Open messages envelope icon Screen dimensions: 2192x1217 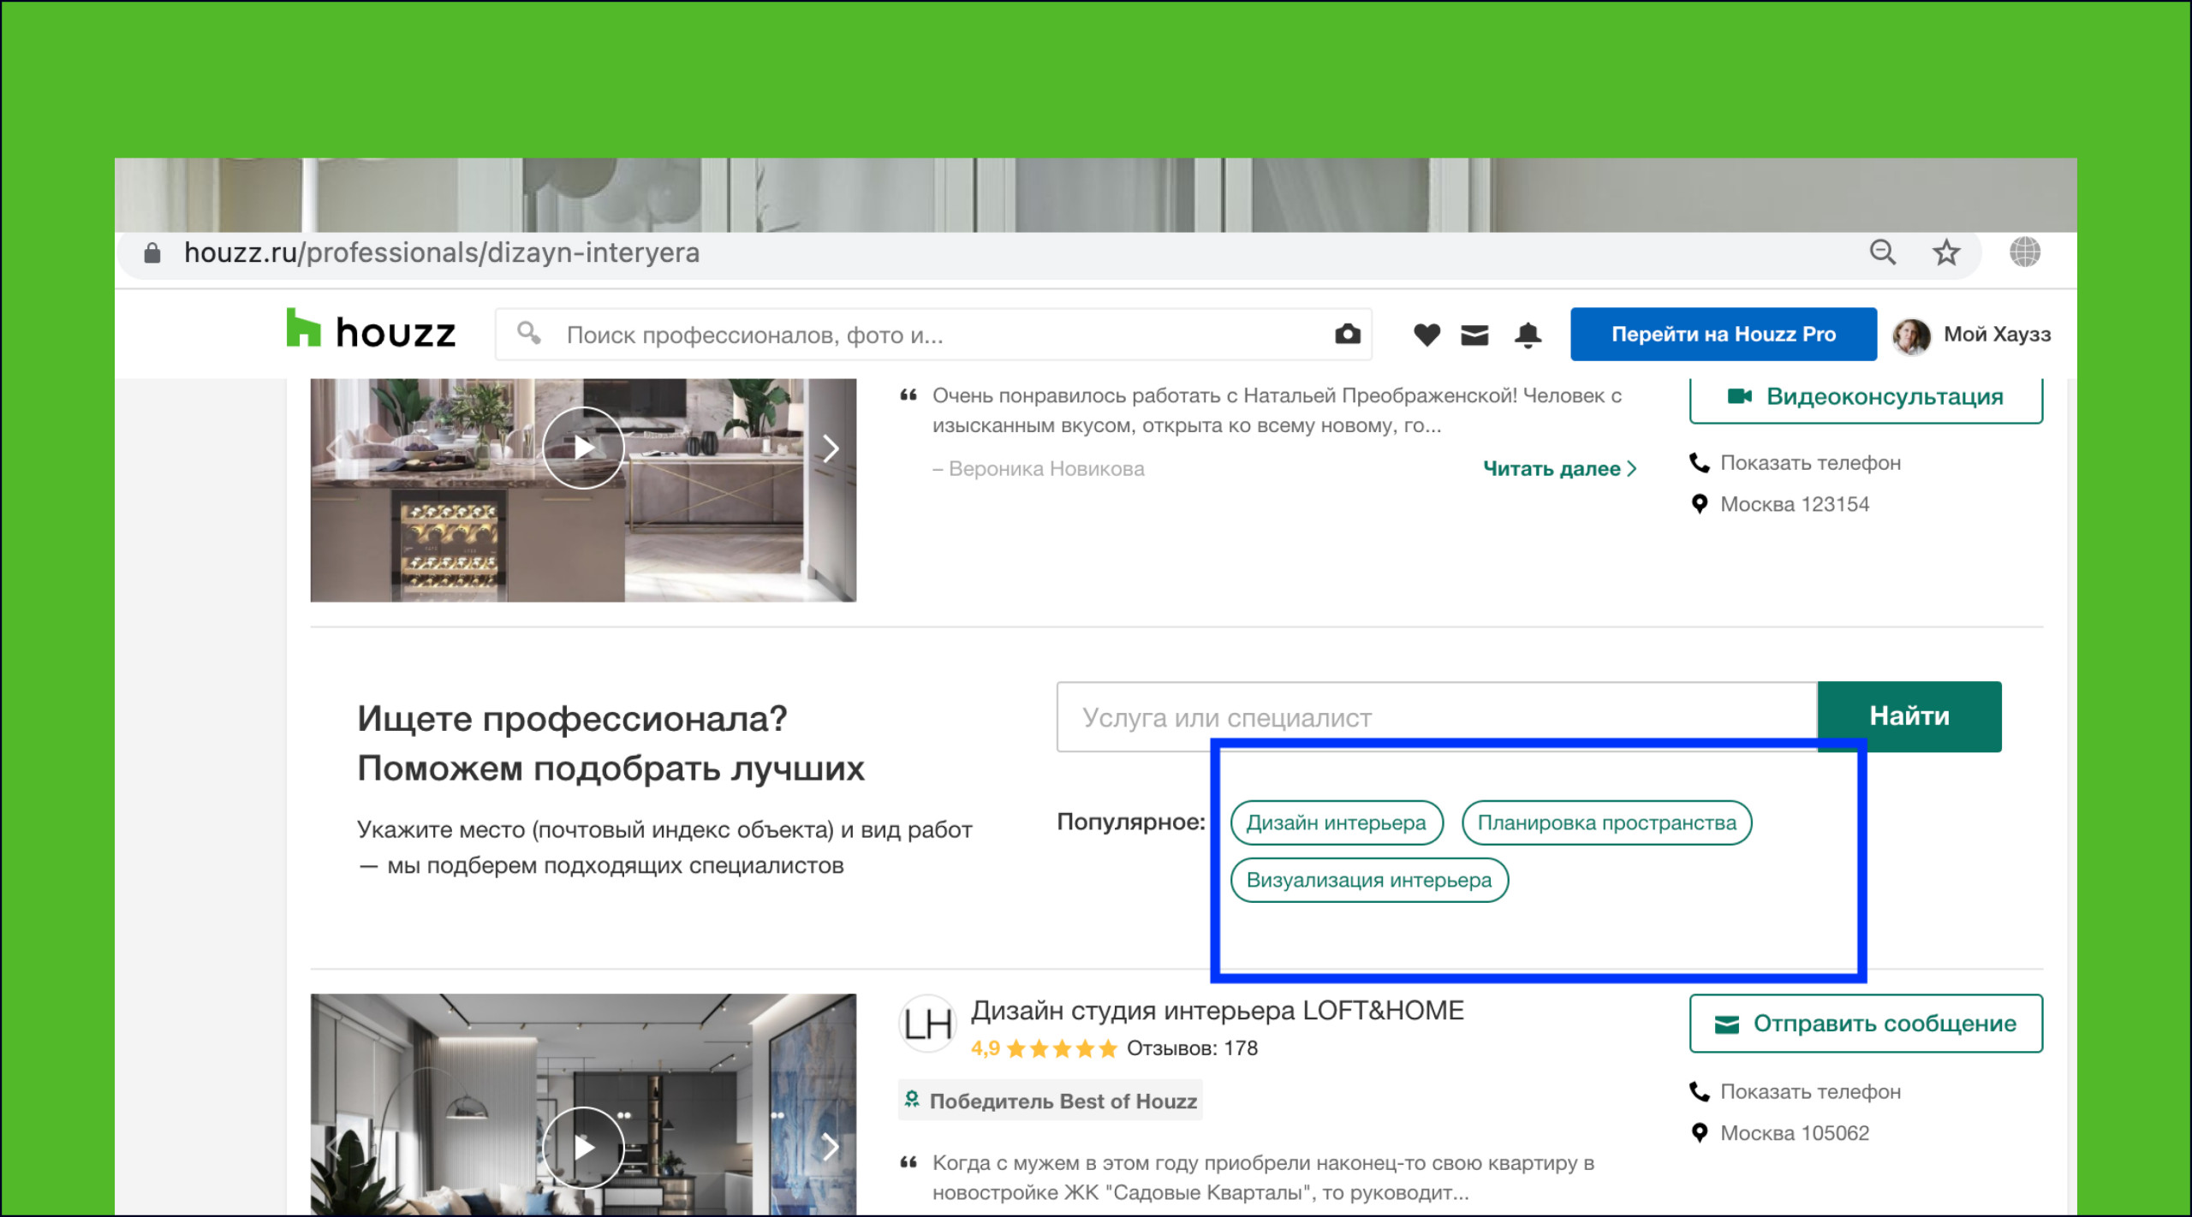point(1474,335)
